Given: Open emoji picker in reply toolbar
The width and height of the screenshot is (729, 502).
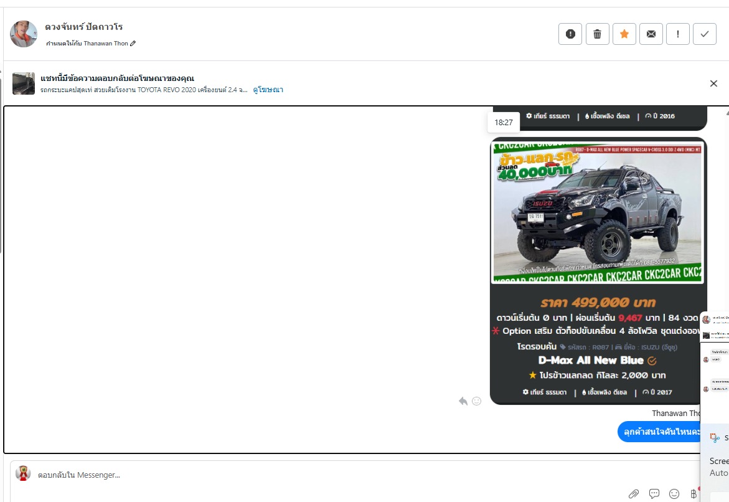Looking at the screenshot, I should [674, 494].
